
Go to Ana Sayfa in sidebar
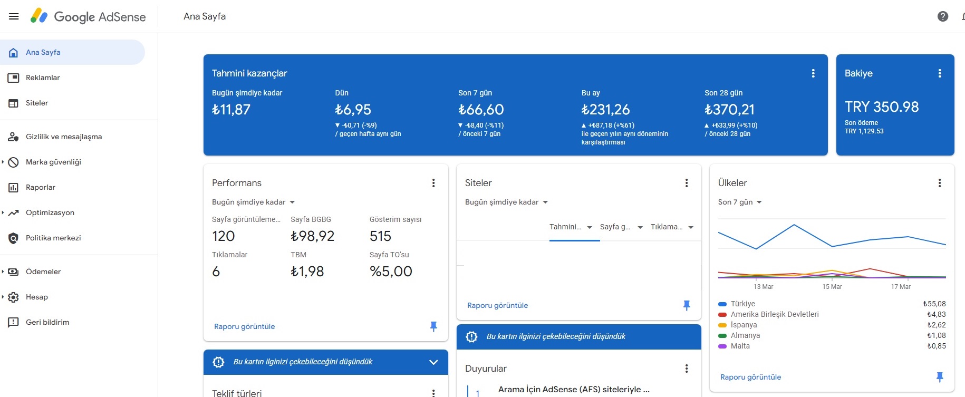pyautogui.click(x=72, y=52)
